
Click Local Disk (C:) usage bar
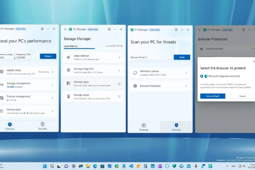[93, 49]
